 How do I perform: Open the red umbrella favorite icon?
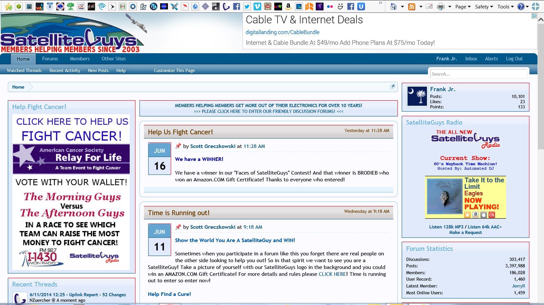[x=185, y=6]
